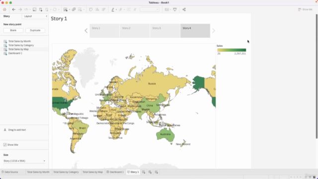Click the Show/hide cards toolbar icon
This screenshot has height=179, width=318.
tap(167, 9)
